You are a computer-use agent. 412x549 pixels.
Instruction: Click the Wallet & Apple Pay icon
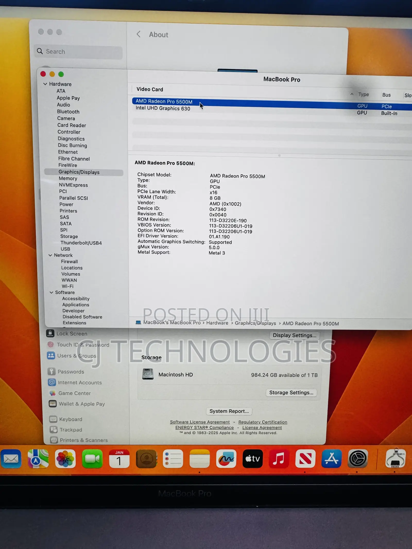pyautogui.click(x=53, y=404)
